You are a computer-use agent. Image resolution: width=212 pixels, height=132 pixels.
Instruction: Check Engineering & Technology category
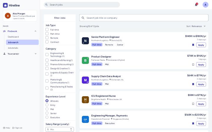47,55
